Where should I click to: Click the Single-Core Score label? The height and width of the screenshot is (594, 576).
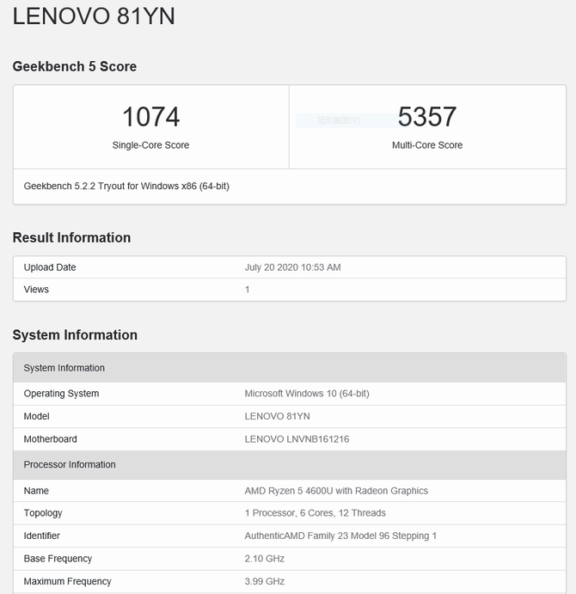pos(150,145)
